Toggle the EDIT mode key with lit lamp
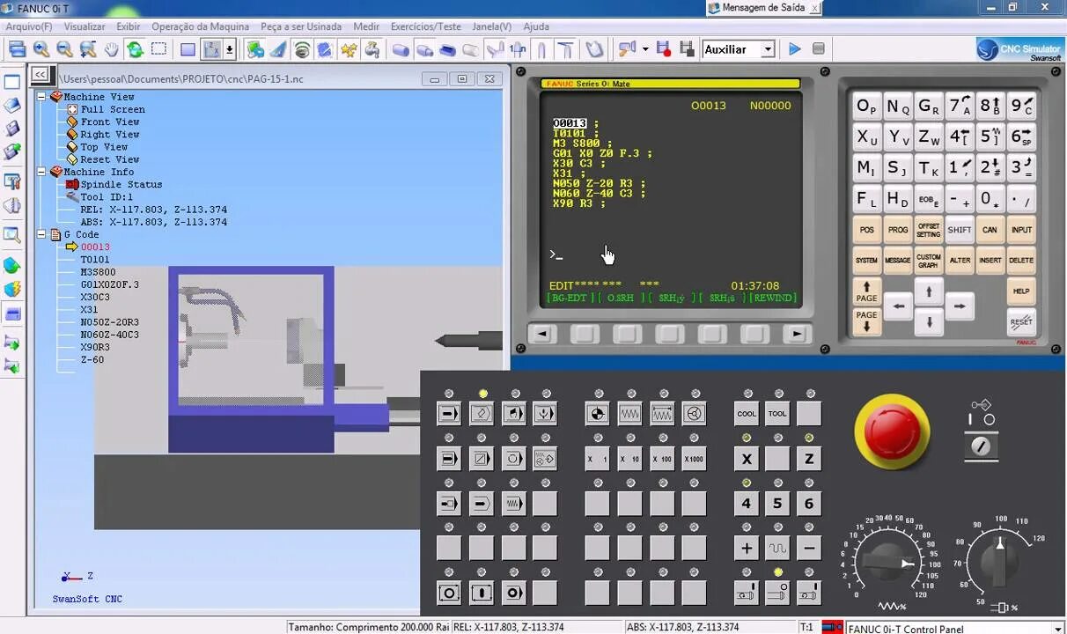Image resolution: width=1067 pixels, height=634 pixels. tap(482, 413)
